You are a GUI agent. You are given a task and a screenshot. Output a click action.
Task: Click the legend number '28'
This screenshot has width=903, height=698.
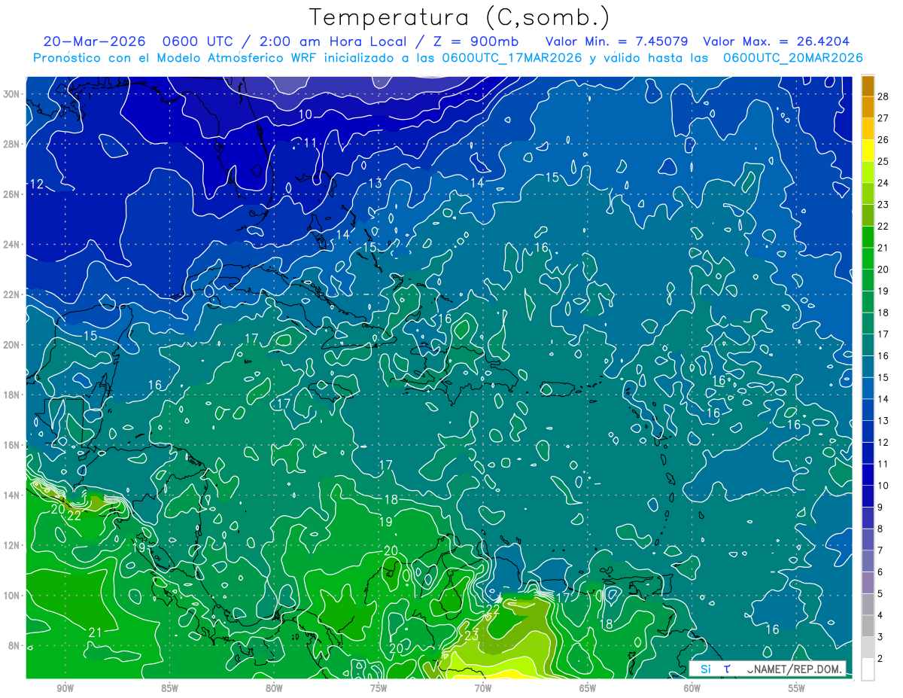pos(883,96)
